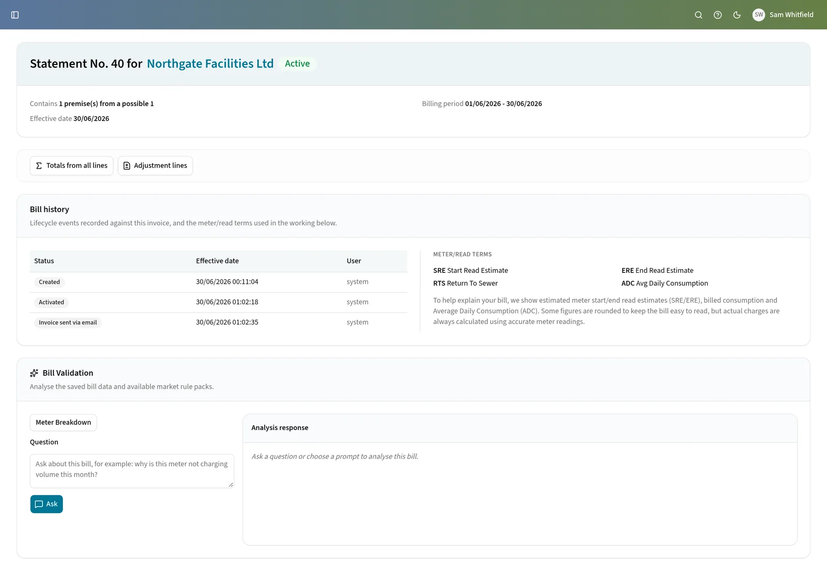Click system user in Created row

[357, 282]
